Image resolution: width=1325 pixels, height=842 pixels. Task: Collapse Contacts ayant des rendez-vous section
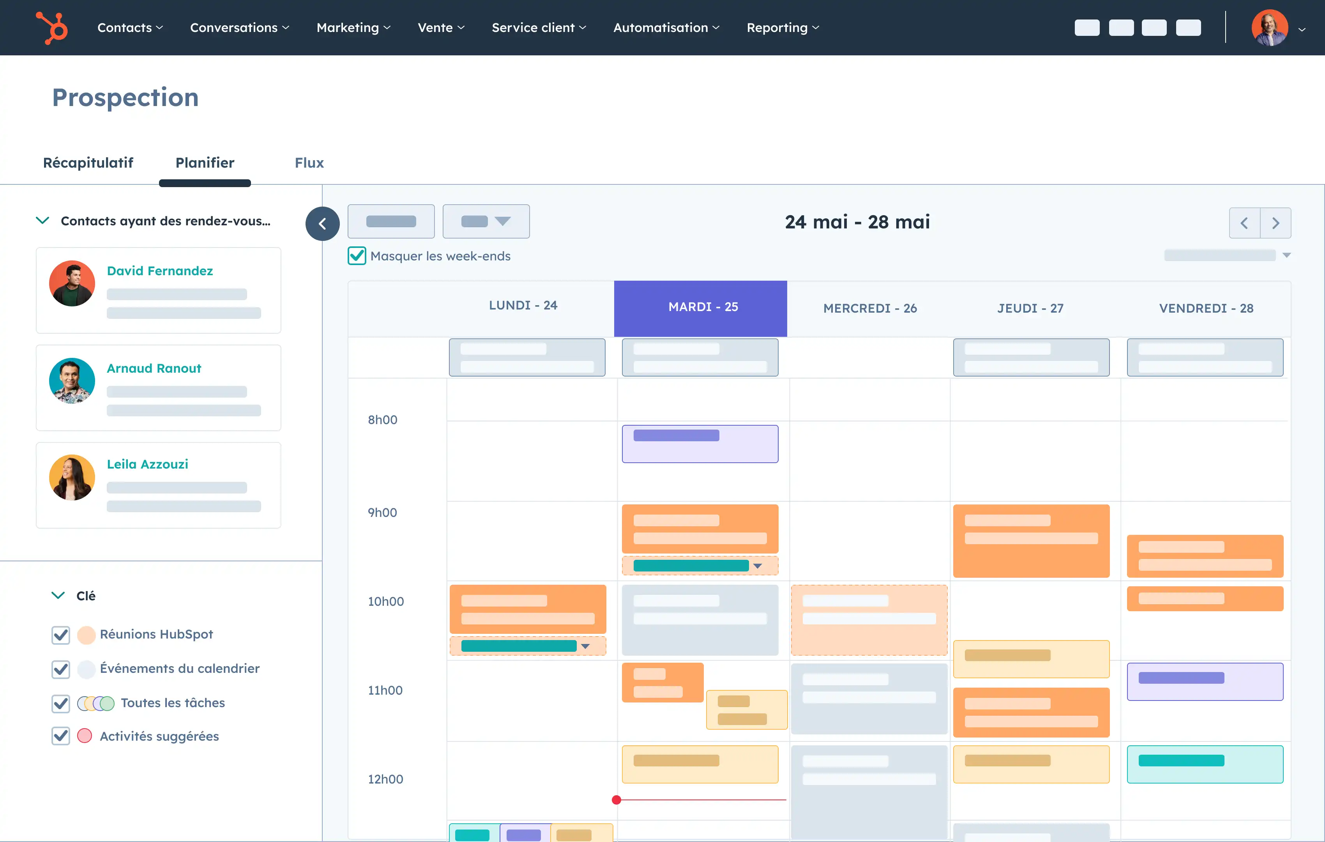42,221
